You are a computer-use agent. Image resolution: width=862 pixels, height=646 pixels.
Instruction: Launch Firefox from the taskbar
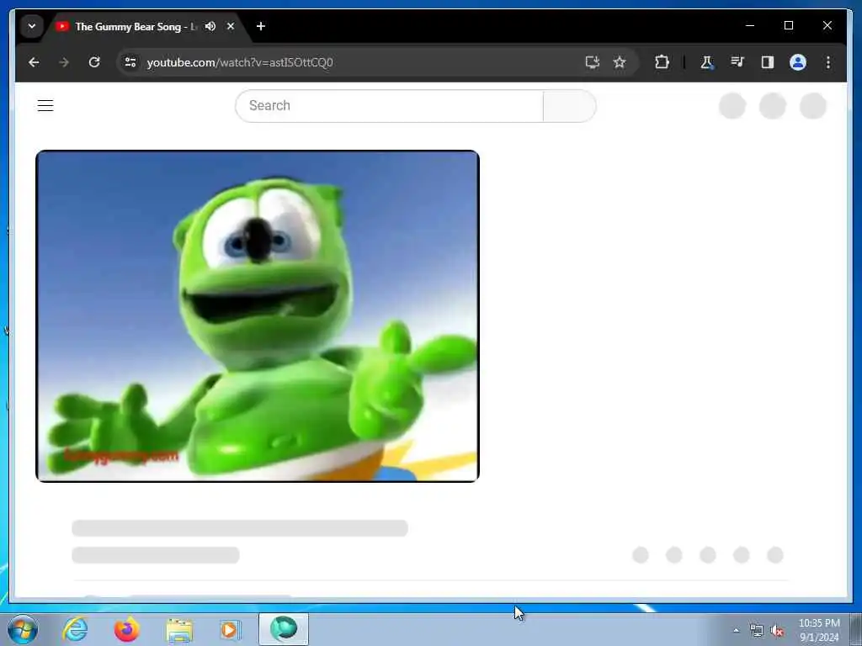[x=126, y=629]
